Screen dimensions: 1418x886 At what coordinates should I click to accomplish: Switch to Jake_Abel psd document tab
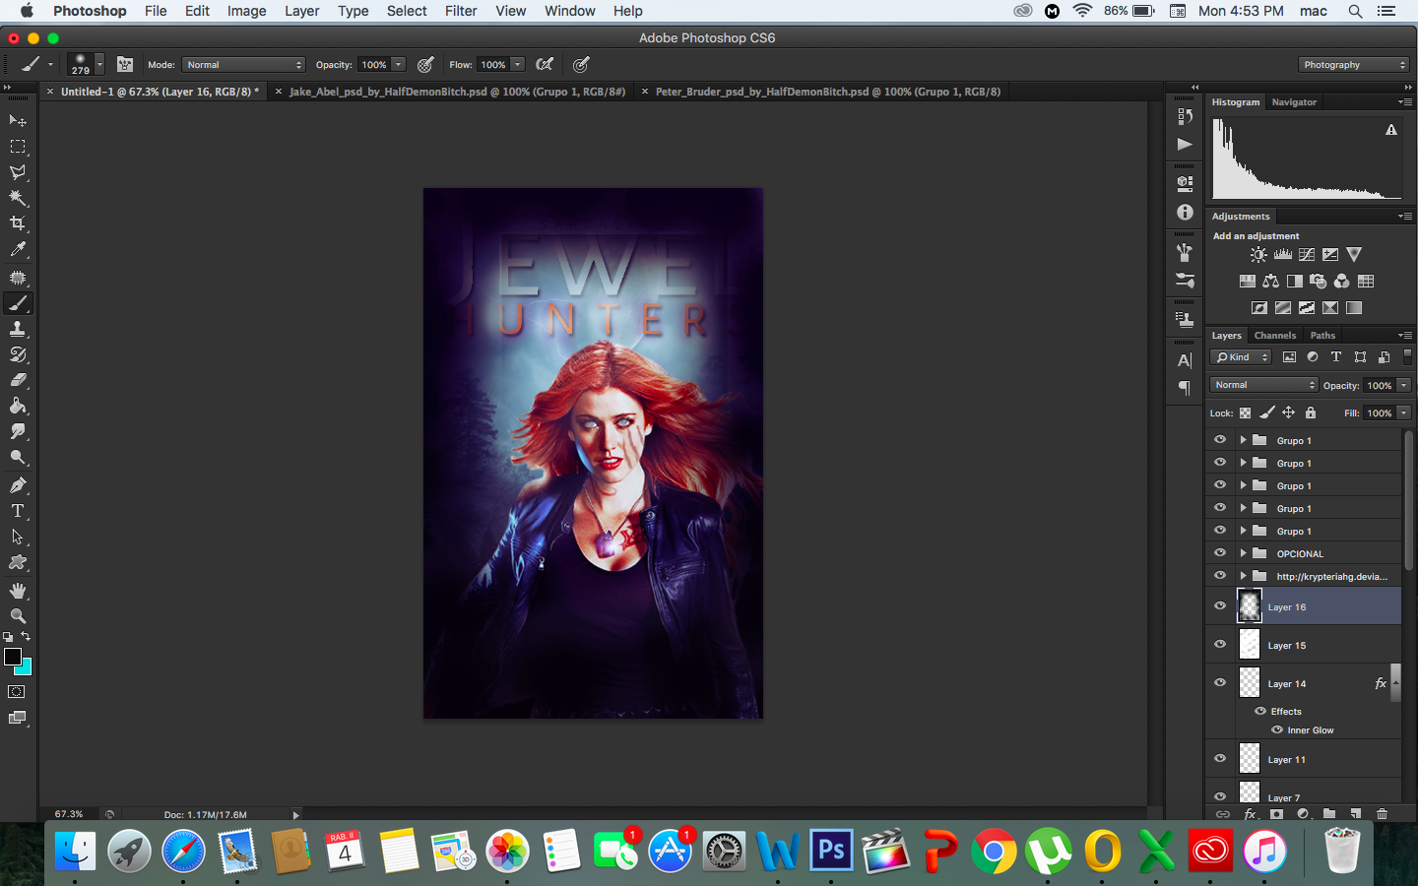click(457, 92)
